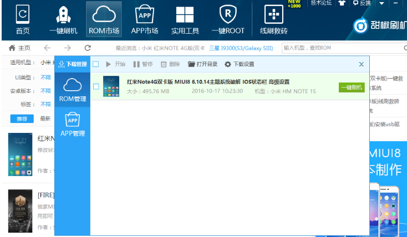Go to 主页 home in navigation bar

click(x=19, y=48)
